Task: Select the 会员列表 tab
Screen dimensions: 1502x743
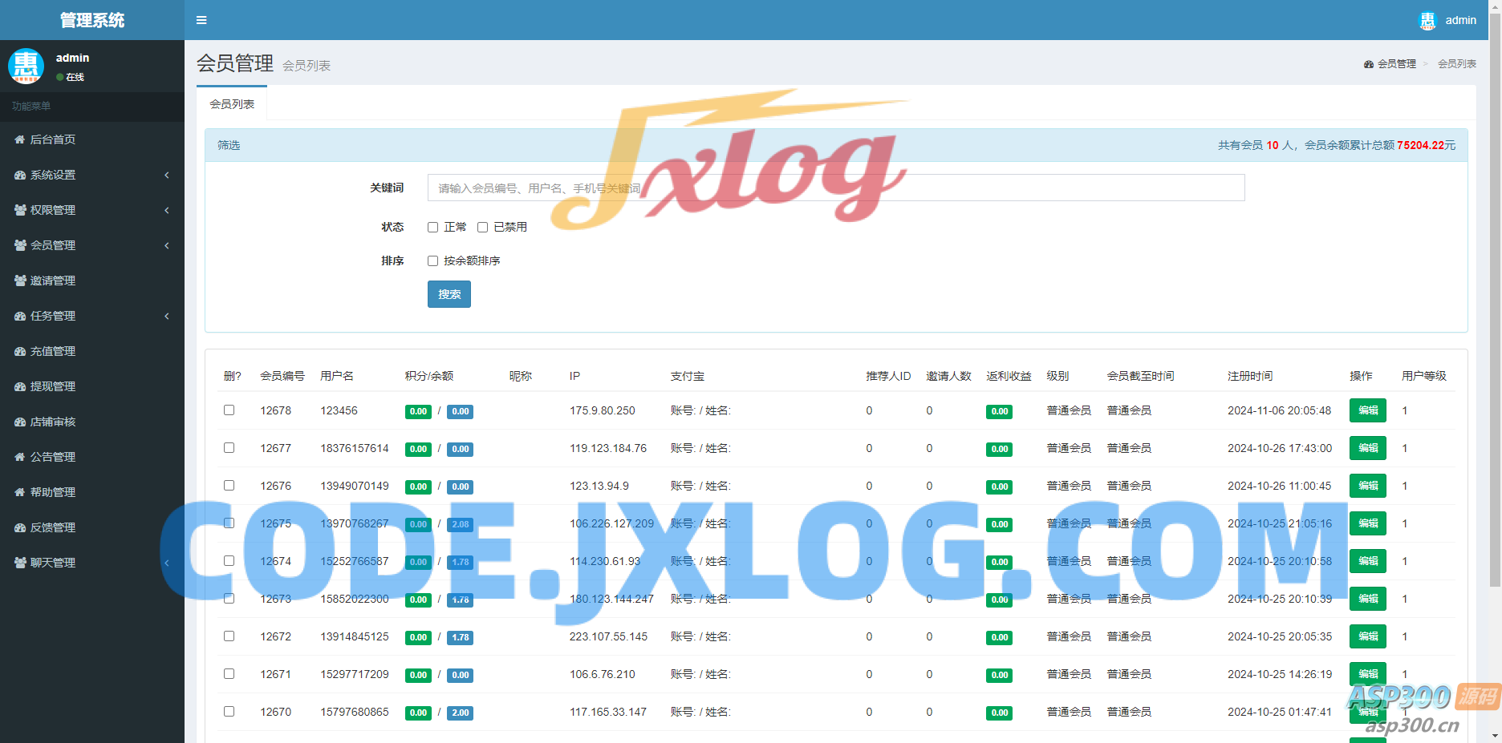Action: pyautogui.click(x=232, y=104)
